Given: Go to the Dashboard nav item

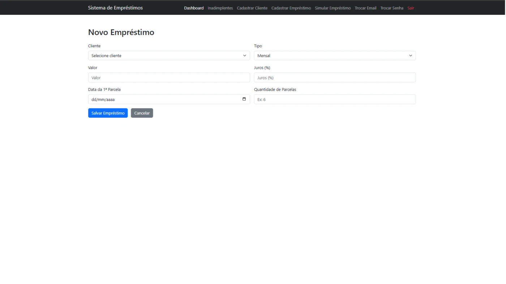Looking at the screenshot, I should pyautogui.click(x=194, y=8).
